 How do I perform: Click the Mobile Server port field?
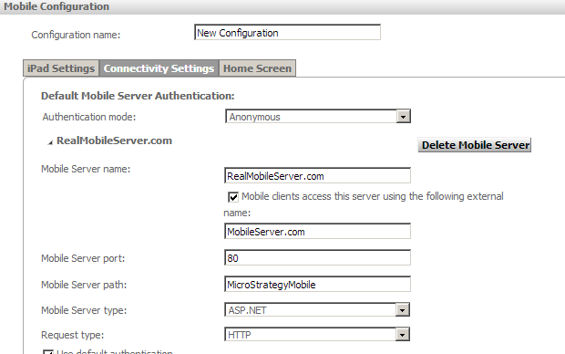(x=317, y=257)
